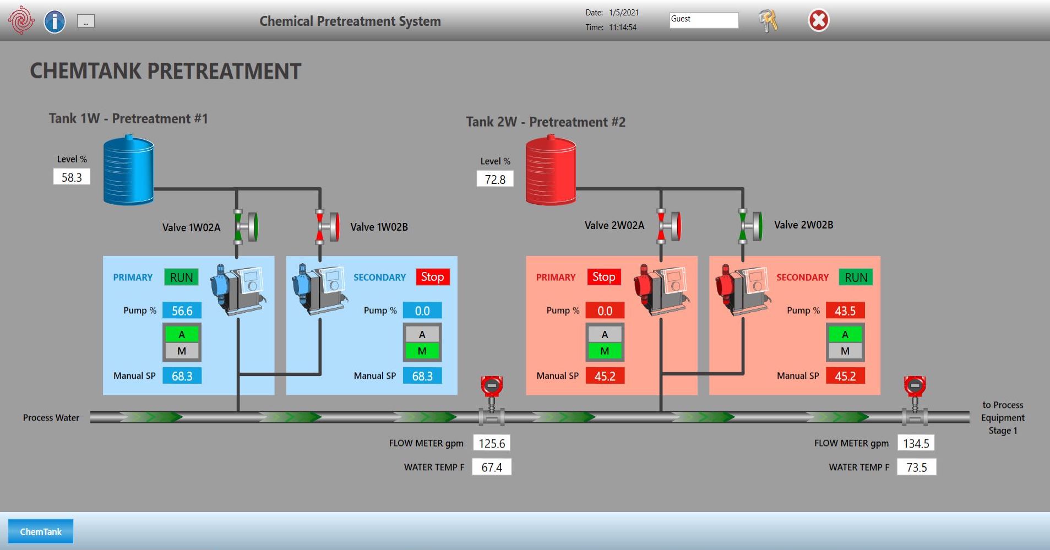The image size is (1050, 550).
Task: Click the red spiral logo icon
Action: (x=21, y=20)
